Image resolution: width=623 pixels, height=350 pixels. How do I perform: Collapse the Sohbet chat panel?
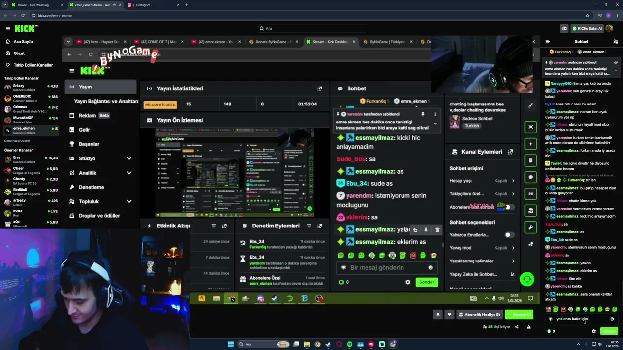[548, 42]
